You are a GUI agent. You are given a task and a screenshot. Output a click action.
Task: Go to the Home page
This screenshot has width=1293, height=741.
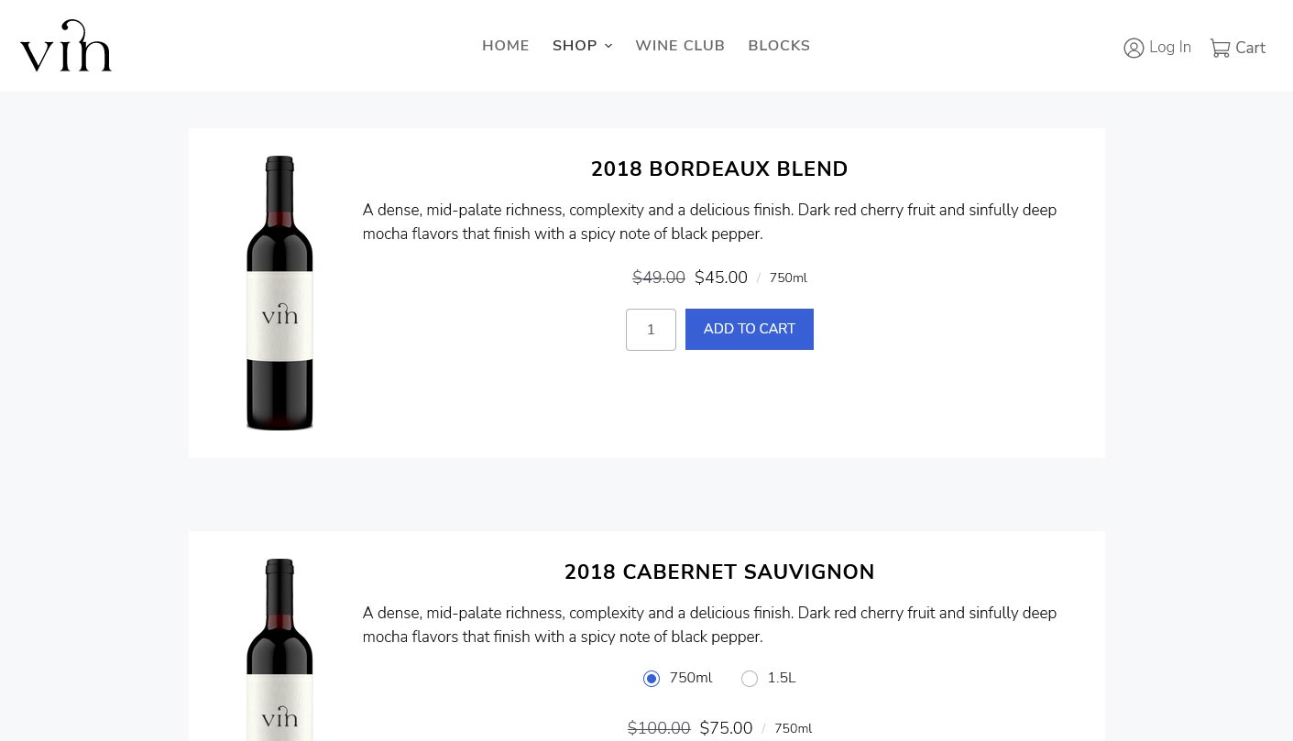tap(506, 46)
